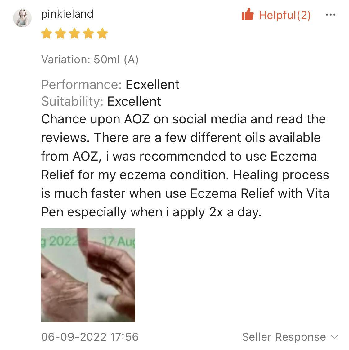The image size is (349, 350).
Task: Open the pinkieland username link
Action: tap(67, 14)
